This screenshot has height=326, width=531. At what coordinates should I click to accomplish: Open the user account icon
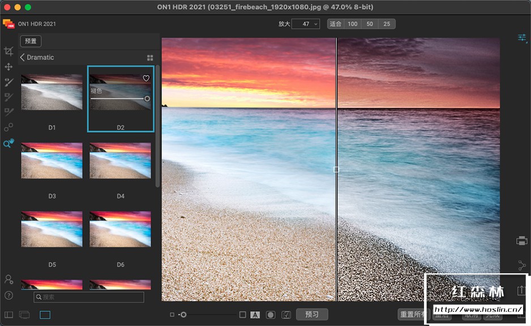(9, 279)
